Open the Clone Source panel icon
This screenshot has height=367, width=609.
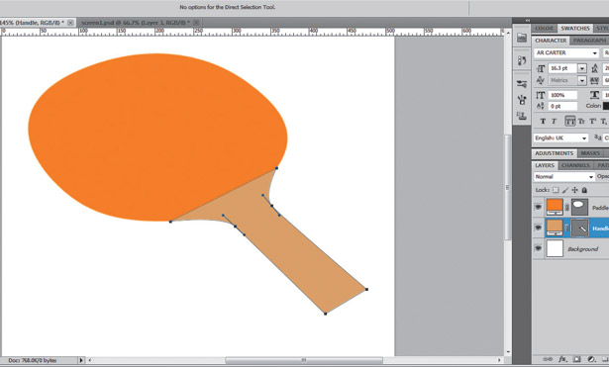click(x=522, y=116)
